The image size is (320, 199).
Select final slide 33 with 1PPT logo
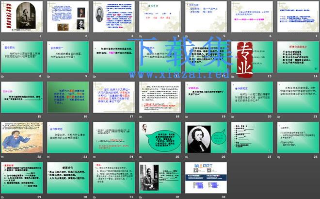click(x=206, y=178)
